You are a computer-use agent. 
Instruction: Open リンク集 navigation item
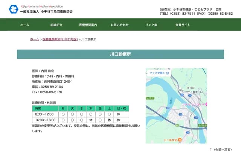tap(151, 25)
